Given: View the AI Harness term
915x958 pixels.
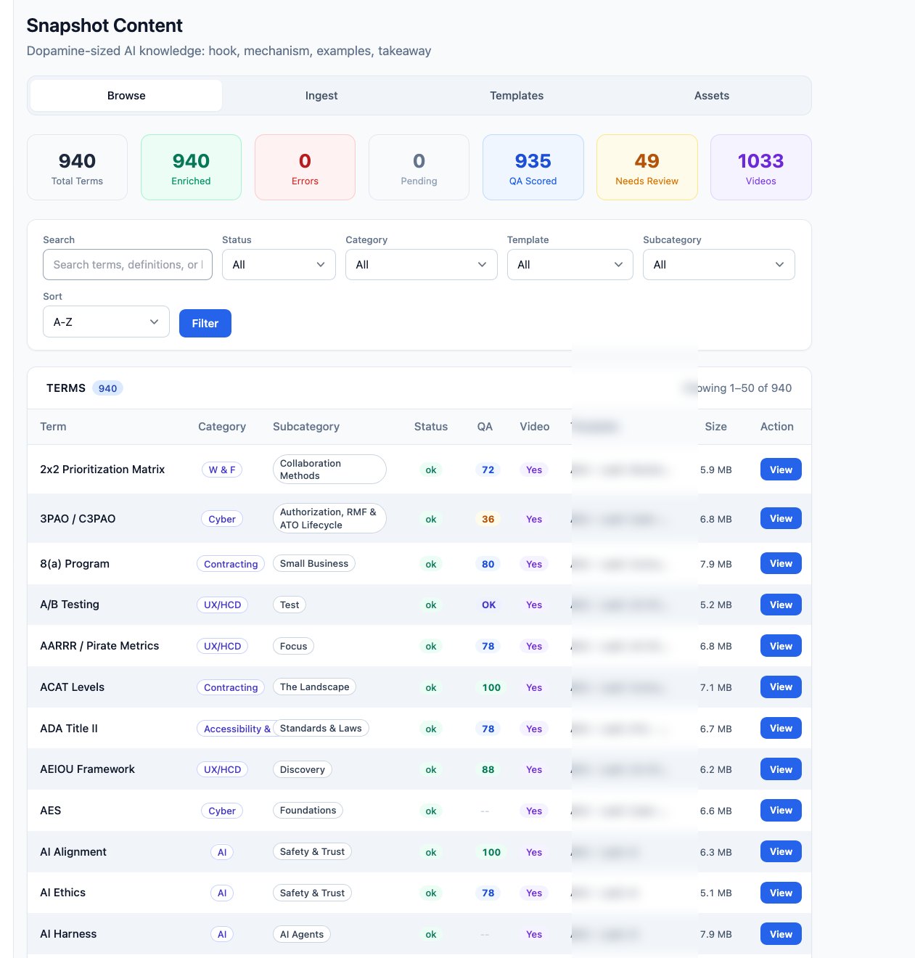Looking at the screenshot, I should tap(781, 934).
